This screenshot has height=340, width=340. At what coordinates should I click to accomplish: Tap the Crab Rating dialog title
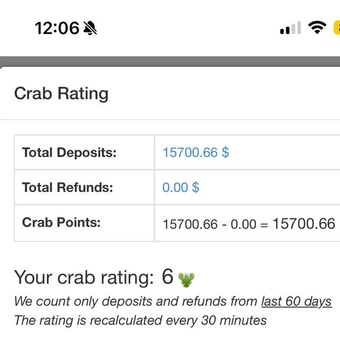61,93
